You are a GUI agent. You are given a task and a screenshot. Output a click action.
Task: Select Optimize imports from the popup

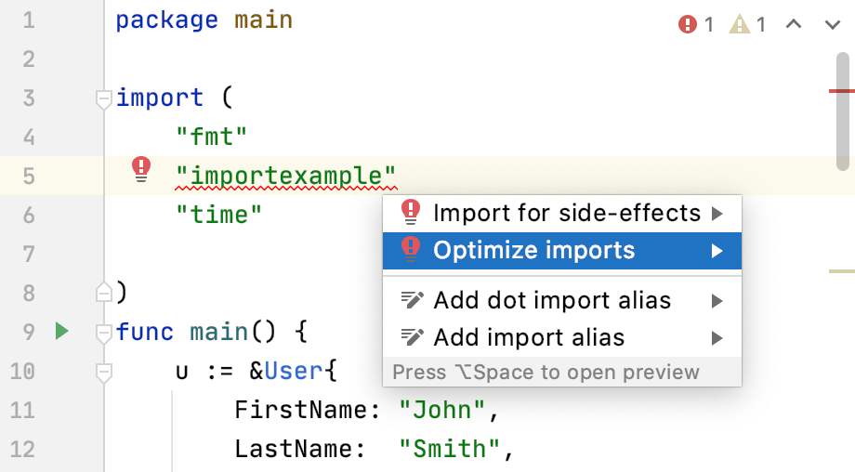pyautogui.click(x=533, y=251)
